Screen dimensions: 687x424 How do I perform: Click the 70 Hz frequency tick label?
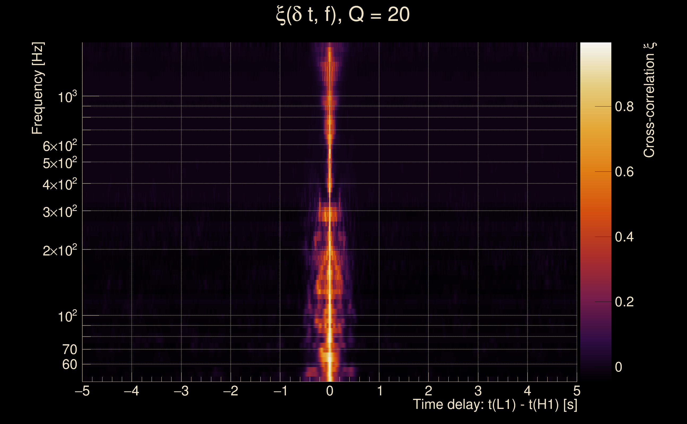point(69,350)
